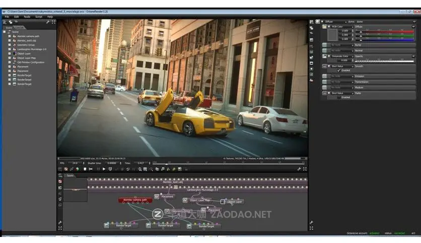This screenshot has width=421, height=243.
Task: Click the wrench icon in the outliner header
Action: [48, 22]
